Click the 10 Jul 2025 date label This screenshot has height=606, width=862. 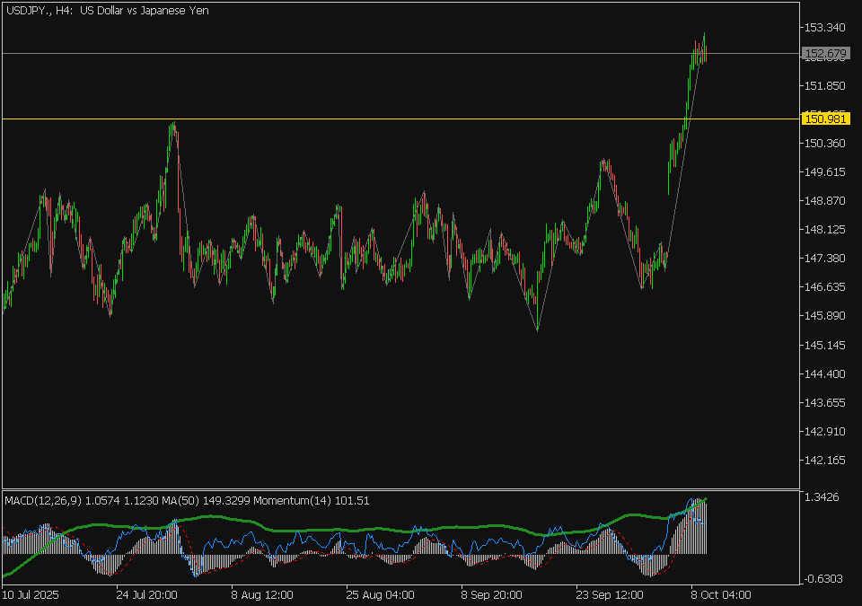click(33, 594)
